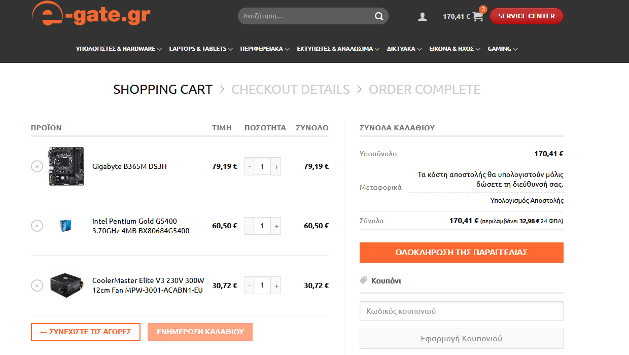629x355 pixels.
Task: Click quantity field for Gigabyte B365M DS3H
Action: coord(262,166)
